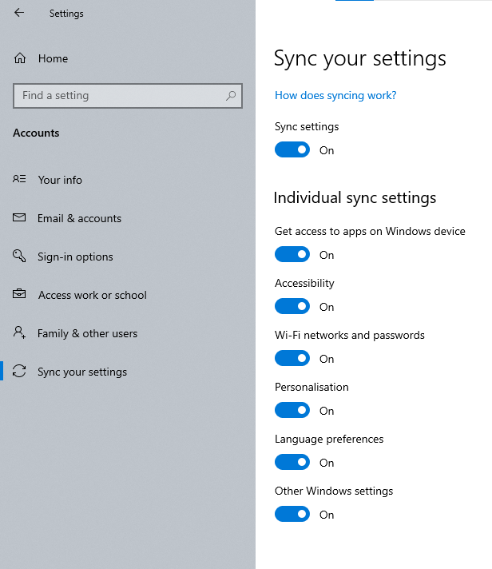Click the Email & accounts envelope icon
The height and width of the screenshot is (569, 492).
[x=19, y=217]
